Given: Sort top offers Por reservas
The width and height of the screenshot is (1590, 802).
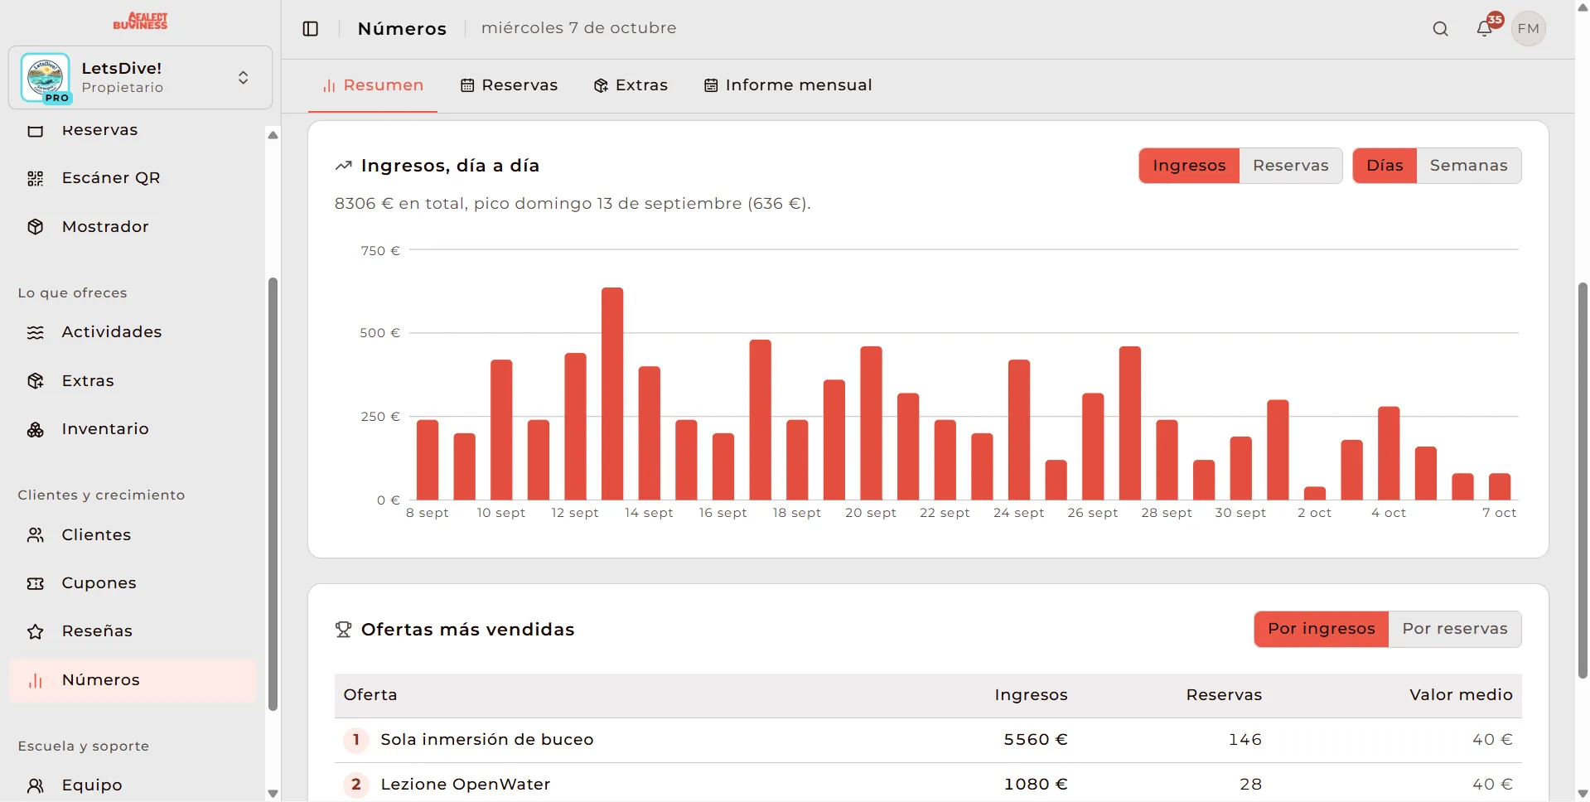Looking at the screenshot, I should 1454,629.
